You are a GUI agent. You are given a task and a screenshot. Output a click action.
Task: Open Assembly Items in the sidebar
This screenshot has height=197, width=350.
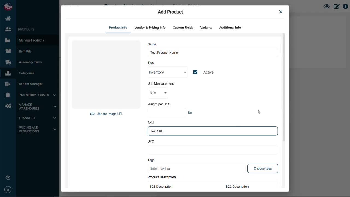30,62
